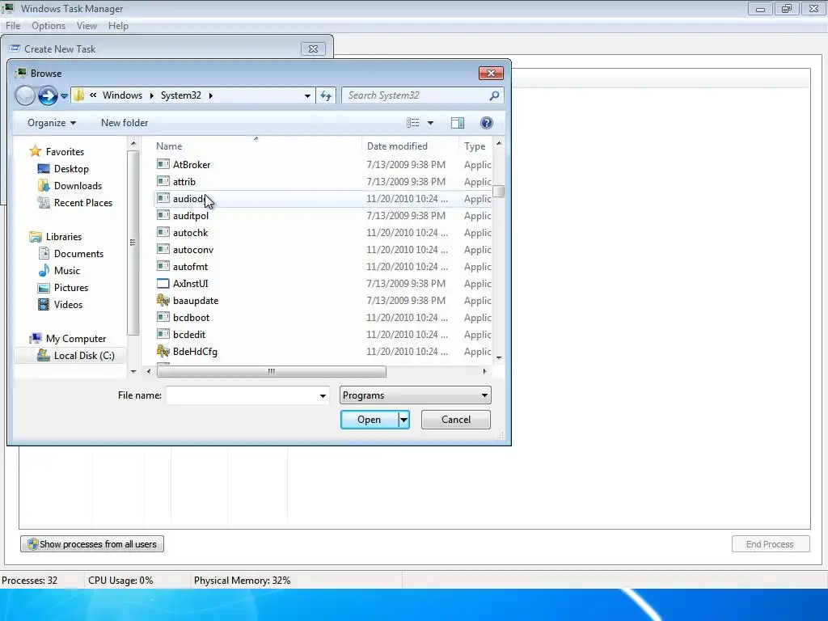Click the horizontal scroll right arrow
The image size is (828, 621).
[x=485, y=372]
